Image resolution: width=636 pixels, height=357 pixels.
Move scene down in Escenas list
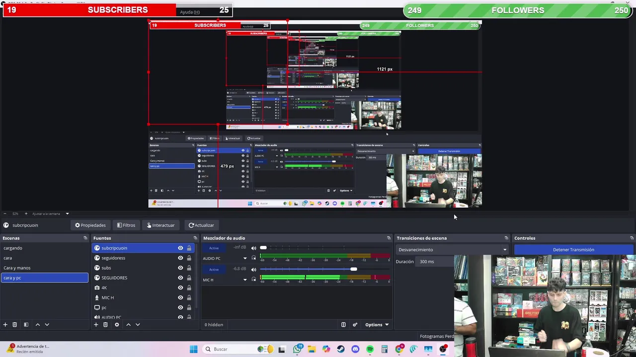click(47, 325)
